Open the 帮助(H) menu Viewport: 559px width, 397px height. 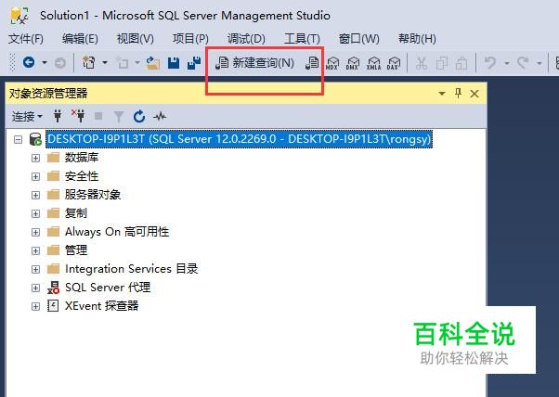[417, 38]
